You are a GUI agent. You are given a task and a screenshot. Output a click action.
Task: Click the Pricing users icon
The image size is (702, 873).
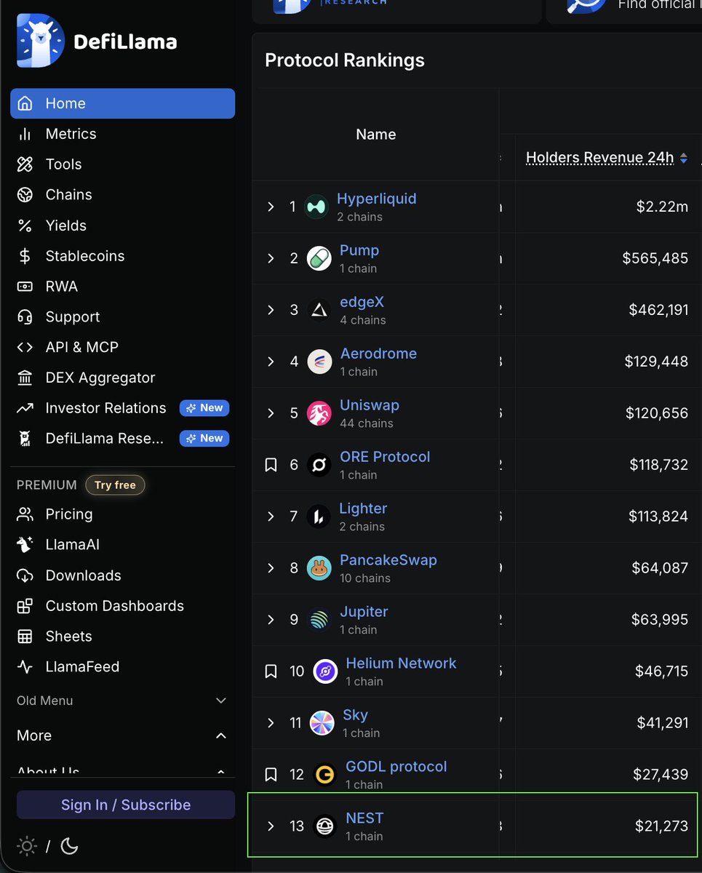click(x=25, y=514)
